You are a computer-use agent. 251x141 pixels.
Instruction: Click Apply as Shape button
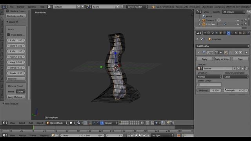coord(222,59)
